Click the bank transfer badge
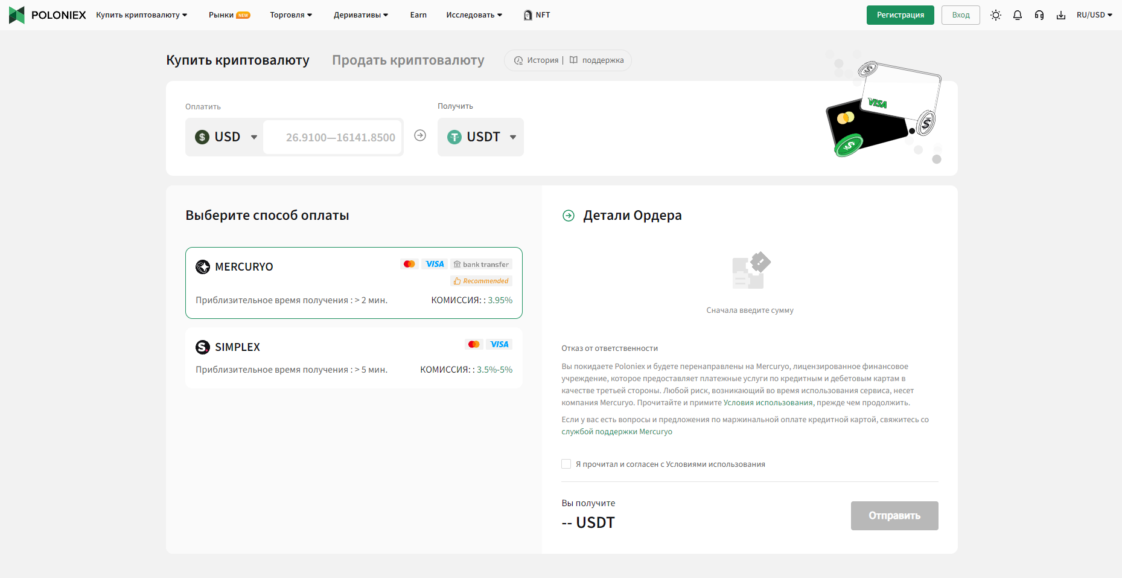 click(481, 264)
